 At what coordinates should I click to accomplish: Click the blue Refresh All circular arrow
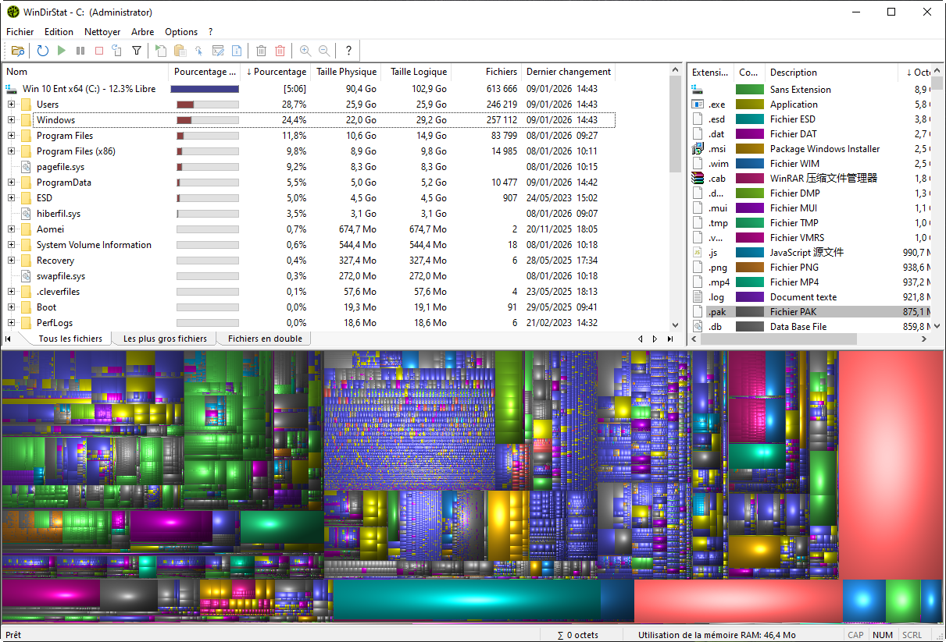point(43,51)
